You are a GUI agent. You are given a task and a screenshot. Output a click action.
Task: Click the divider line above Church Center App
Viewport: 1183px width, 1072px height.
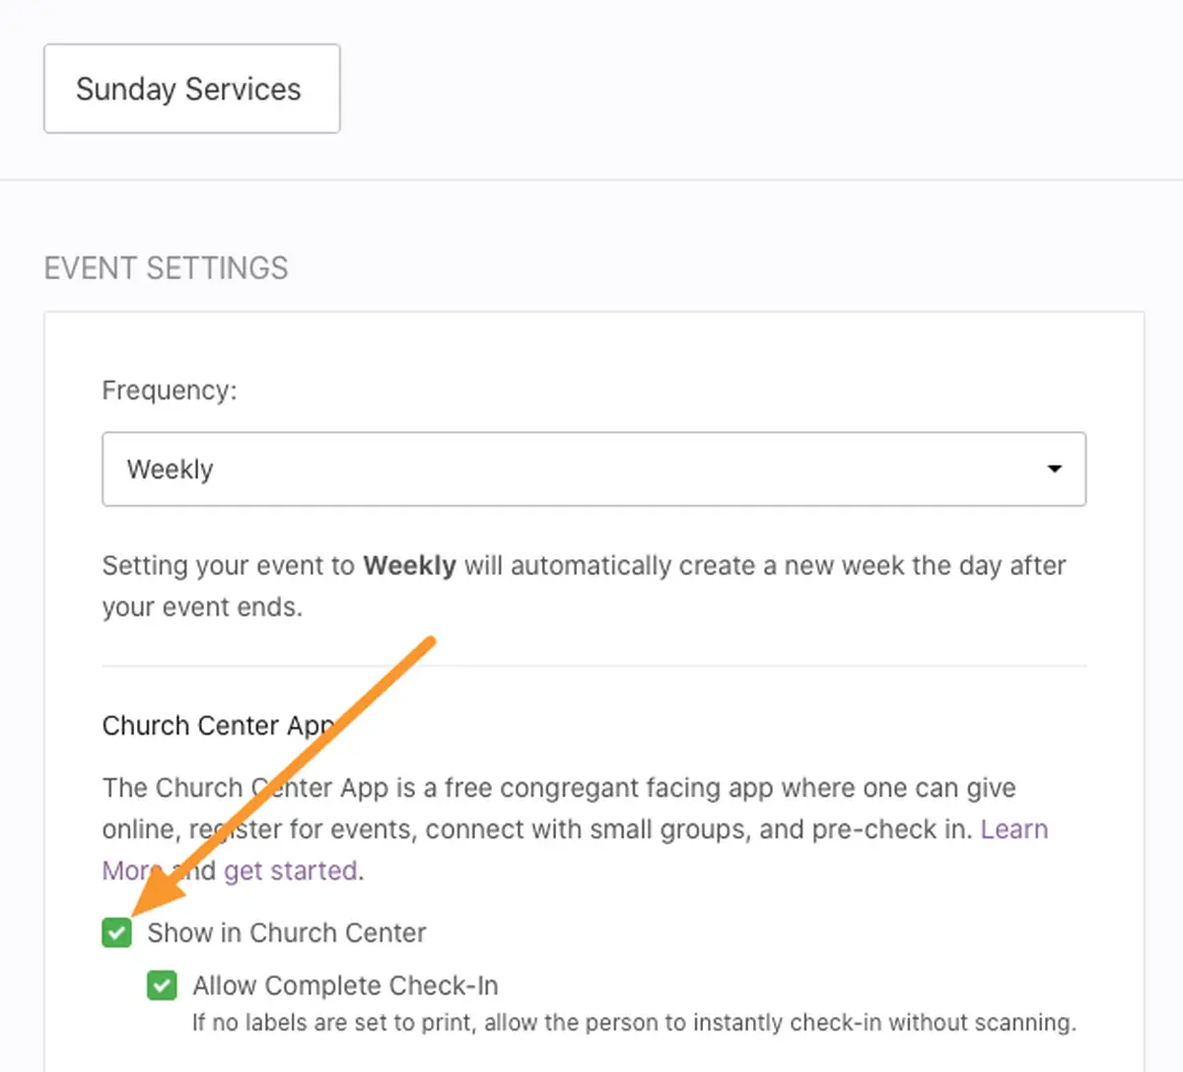pyautogui.click(x=593, y=666)
